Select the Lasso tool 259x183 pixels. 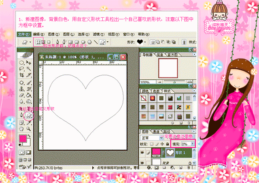(x=22, y=69)
